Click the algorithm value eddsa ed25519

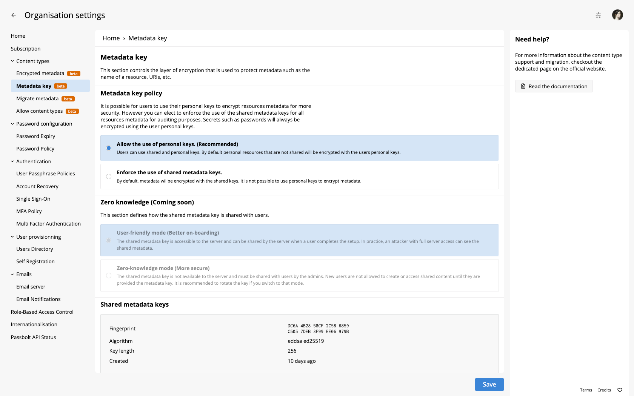306,341
